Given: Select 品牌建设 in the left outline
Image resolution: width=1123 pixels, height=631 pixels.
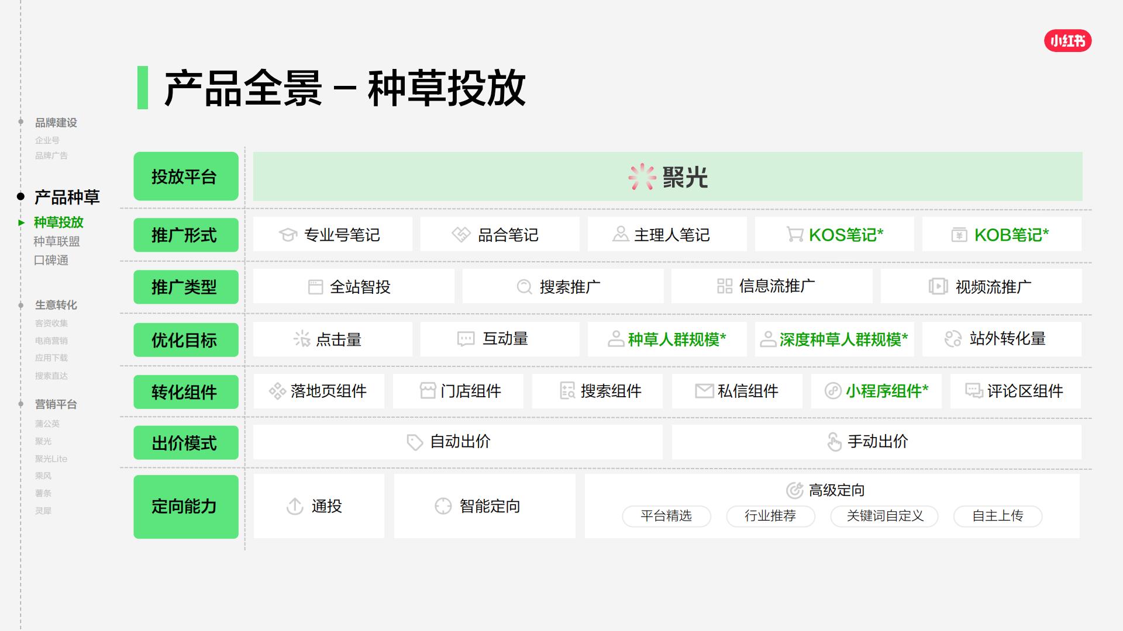Looking at the screenshot, I should tap(56, 123).
